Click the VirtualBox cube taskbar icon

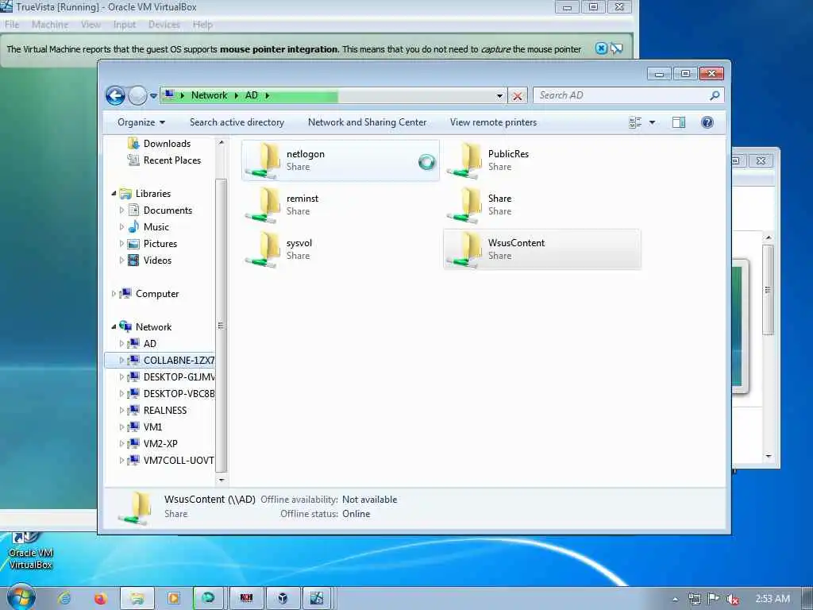coord(283,599)
